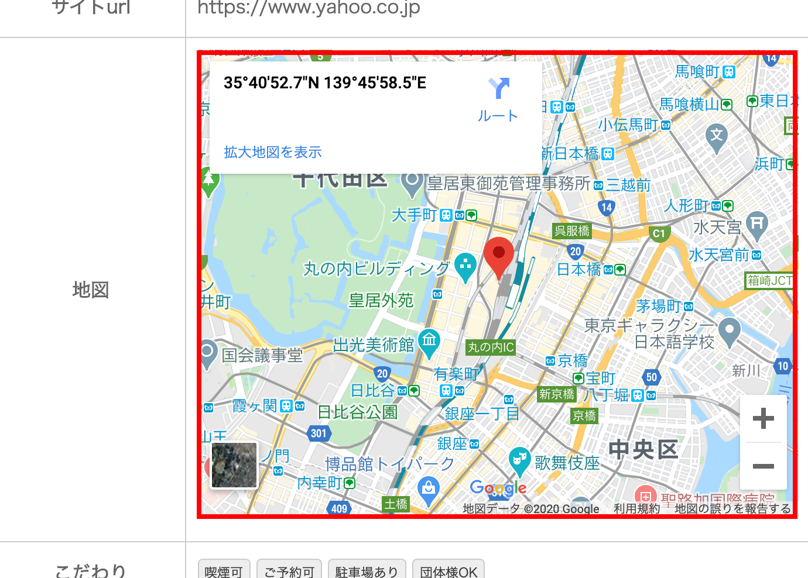Select Tokyo Galaxy Japanese school pin
This screenshot has width=808, height=578.
730,333
